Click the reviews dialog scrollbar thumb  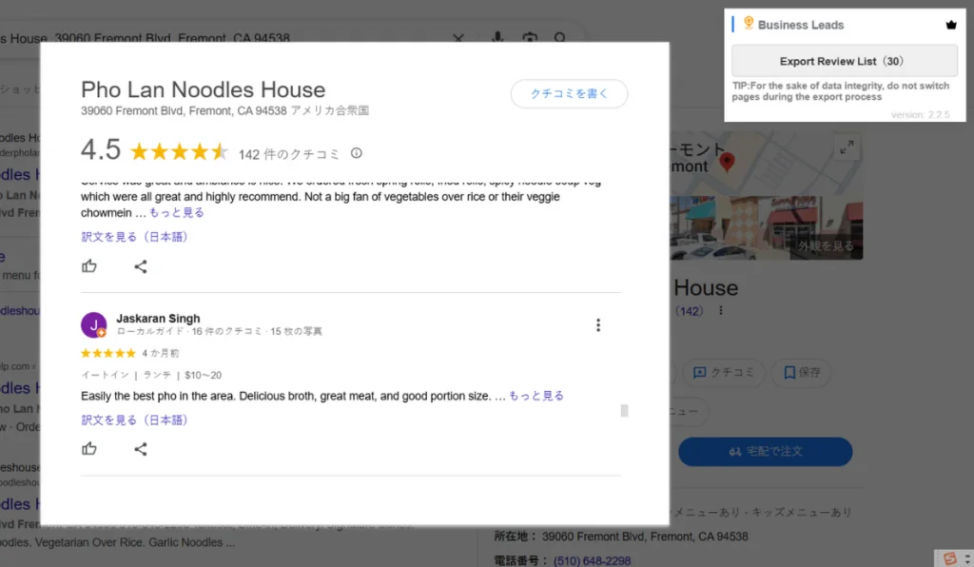624,410
